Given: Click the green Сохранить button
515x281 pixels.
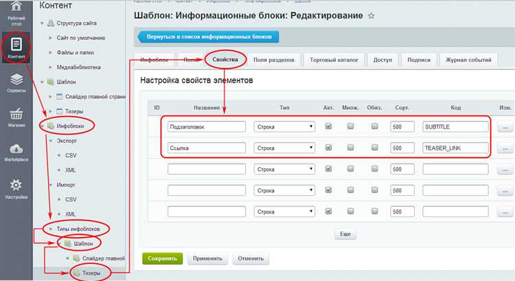Looking at the screenshot, I should pyautogui.click(x=163, y=258).
